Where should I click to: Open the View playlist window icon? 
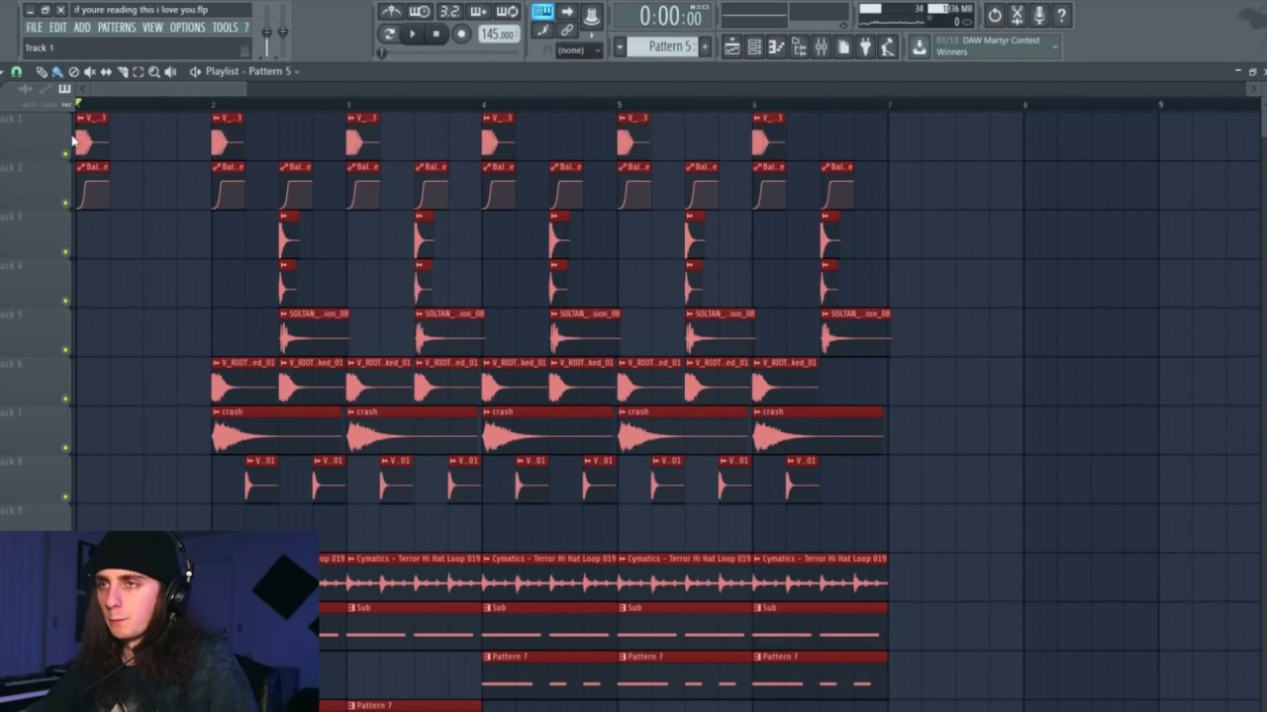(x=731, y=46)
